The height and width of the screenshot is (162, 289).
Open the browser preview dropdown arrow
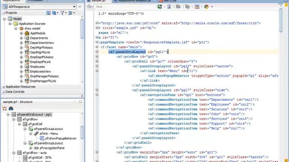pyautogui.click(x=212, y=7)
